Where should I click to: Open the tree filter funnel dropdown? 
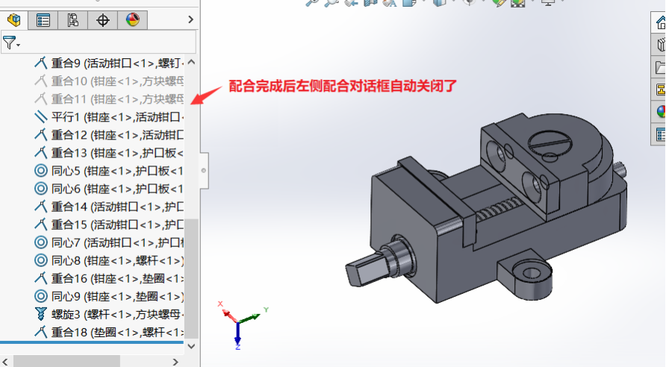click(x=11, y=43)
